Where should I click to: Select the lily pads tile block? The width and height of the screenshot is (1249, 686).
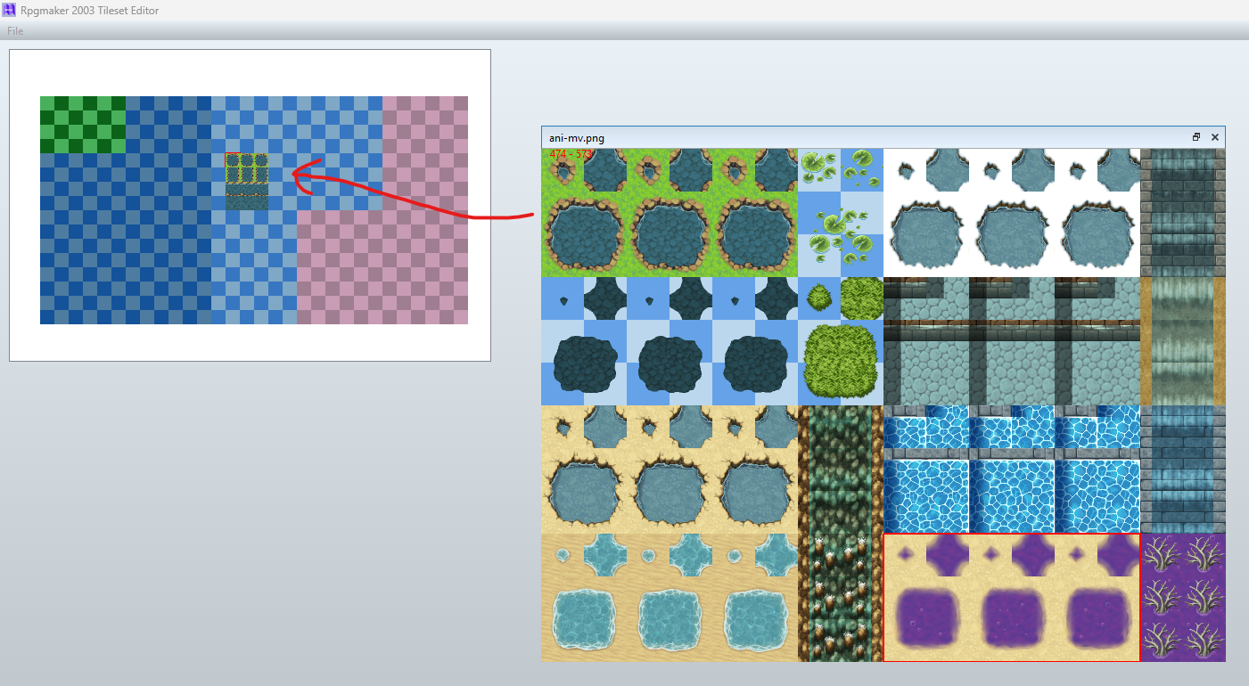(x=841, y=213)
